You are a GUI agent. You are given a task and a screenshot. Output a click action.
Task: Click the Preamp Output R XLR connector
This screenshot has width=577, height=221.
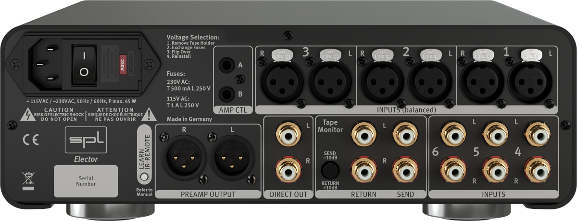184,159
